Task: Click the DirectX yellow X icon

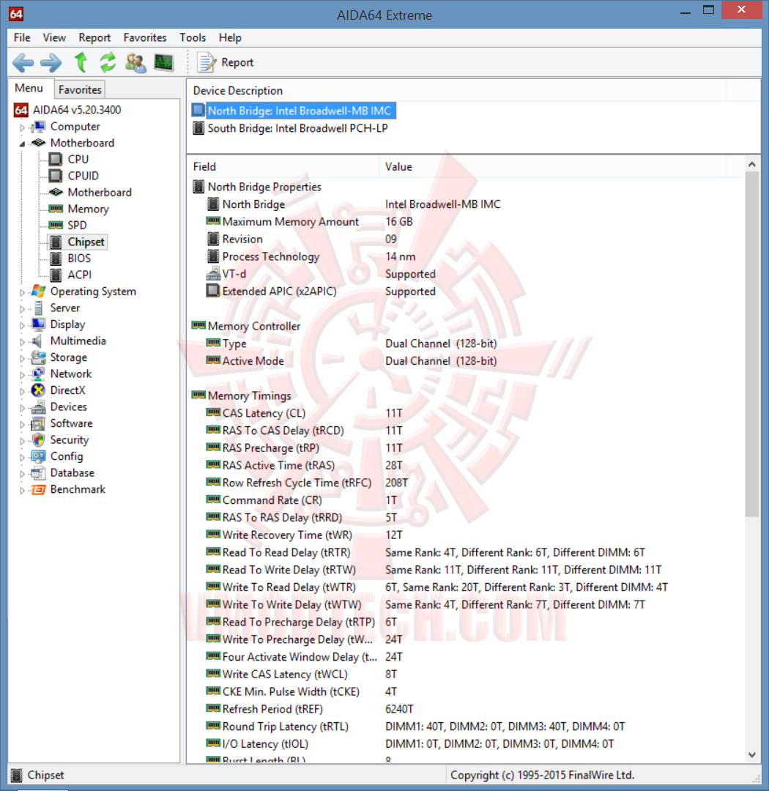Action: 38,390
